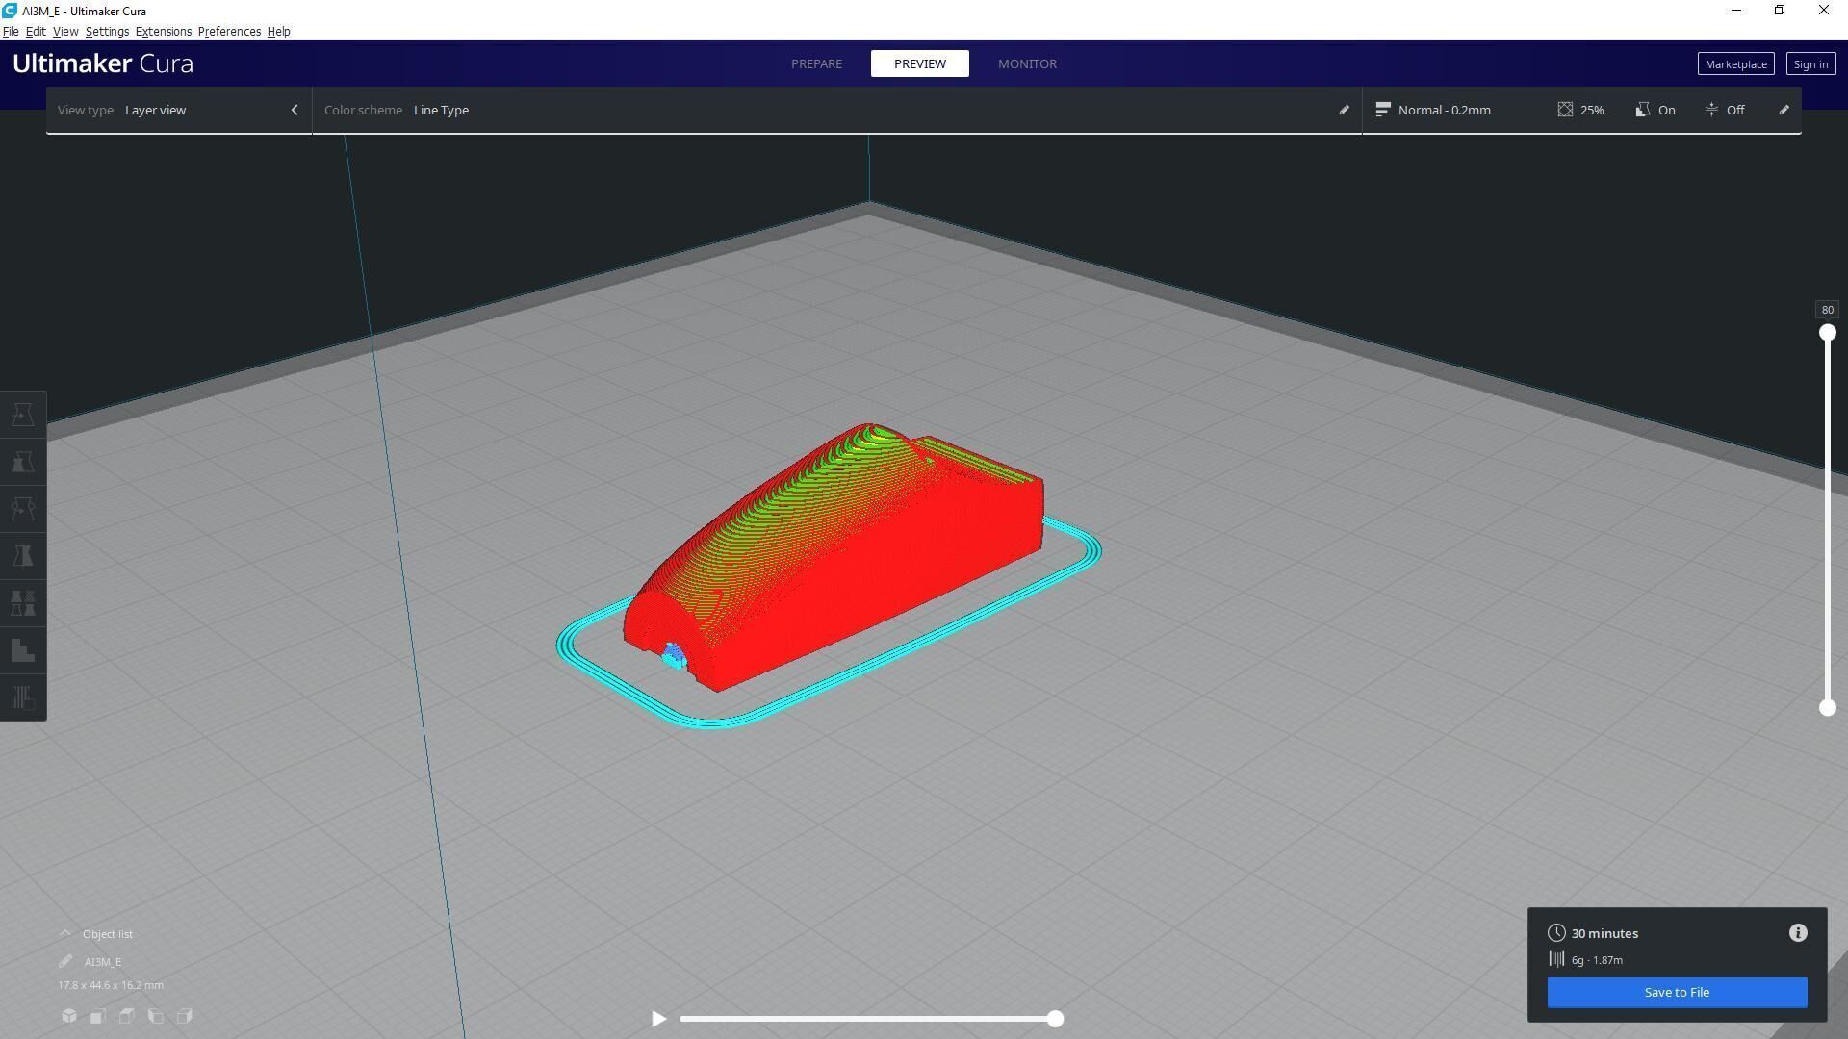Switch camera to 3D view cube icon
This screenshot has height=1039, width=1848.
(x=69, y=1016)
